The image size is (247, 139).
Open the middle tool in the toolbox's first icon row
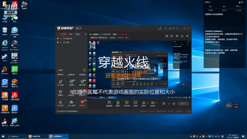point(71,82)
